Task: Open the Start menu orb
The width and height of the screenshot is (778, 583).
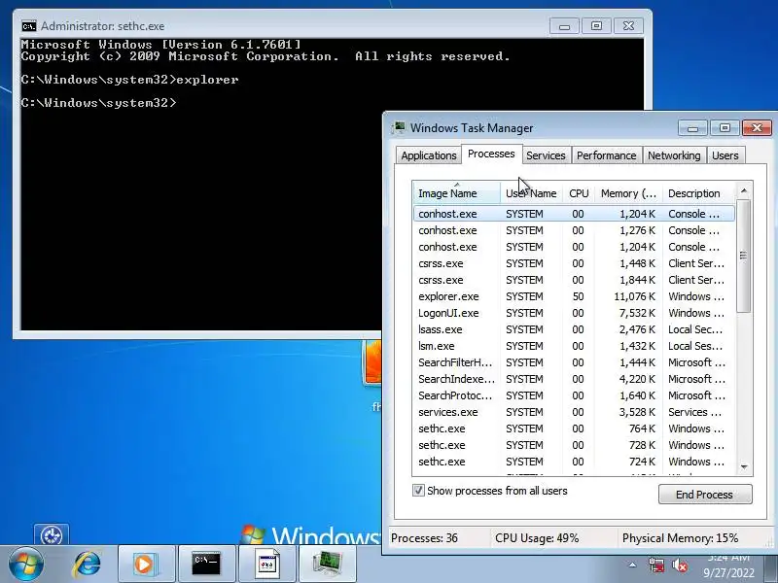Action: tap(26, 565)
